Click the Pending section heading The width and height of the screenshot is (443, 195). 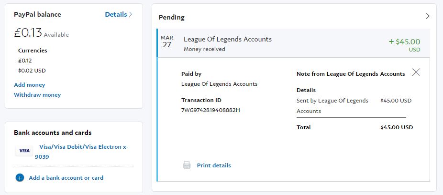[171, 17]
